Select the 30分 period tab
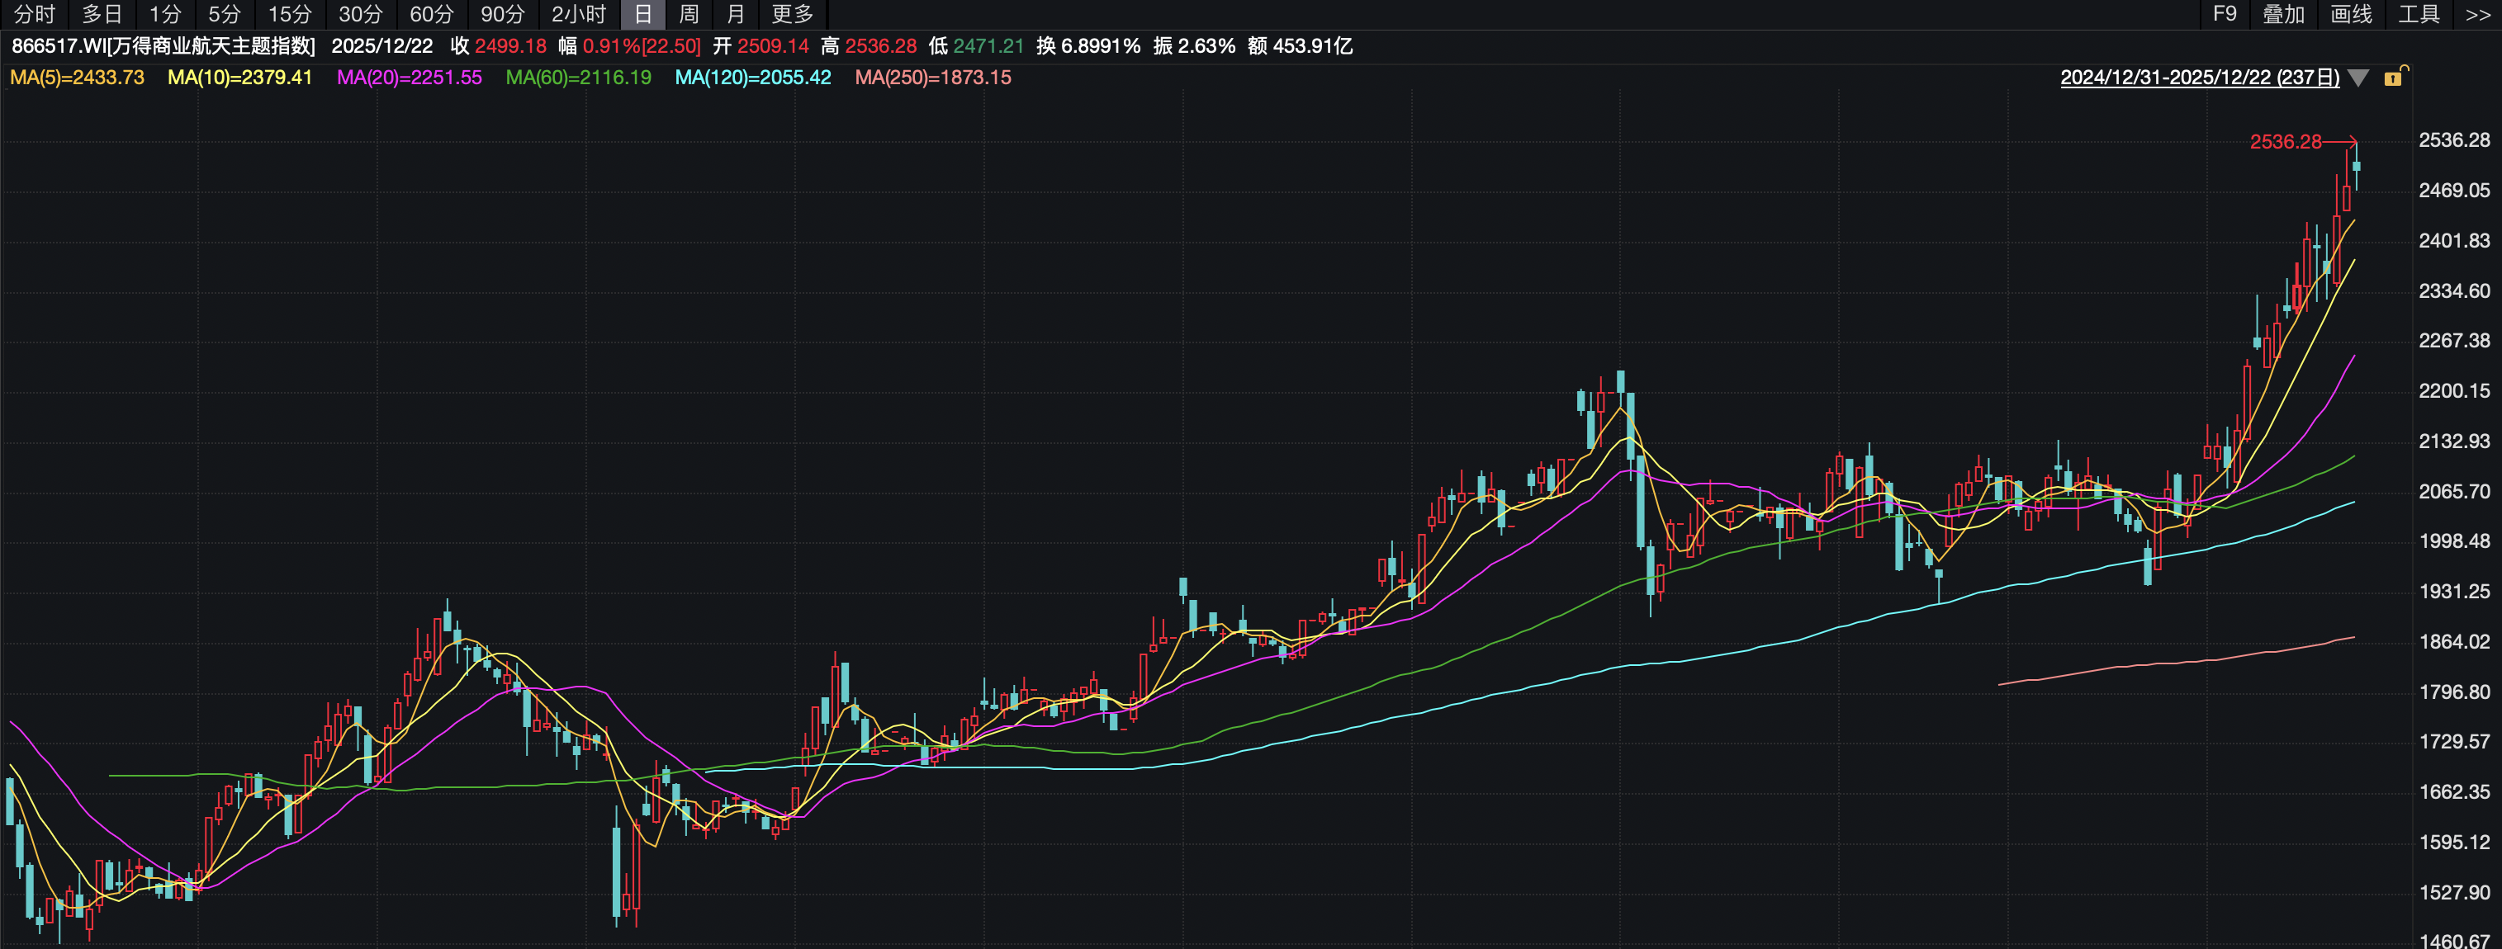The height and width of the screenshot is (949, 2502). point(360,15)
